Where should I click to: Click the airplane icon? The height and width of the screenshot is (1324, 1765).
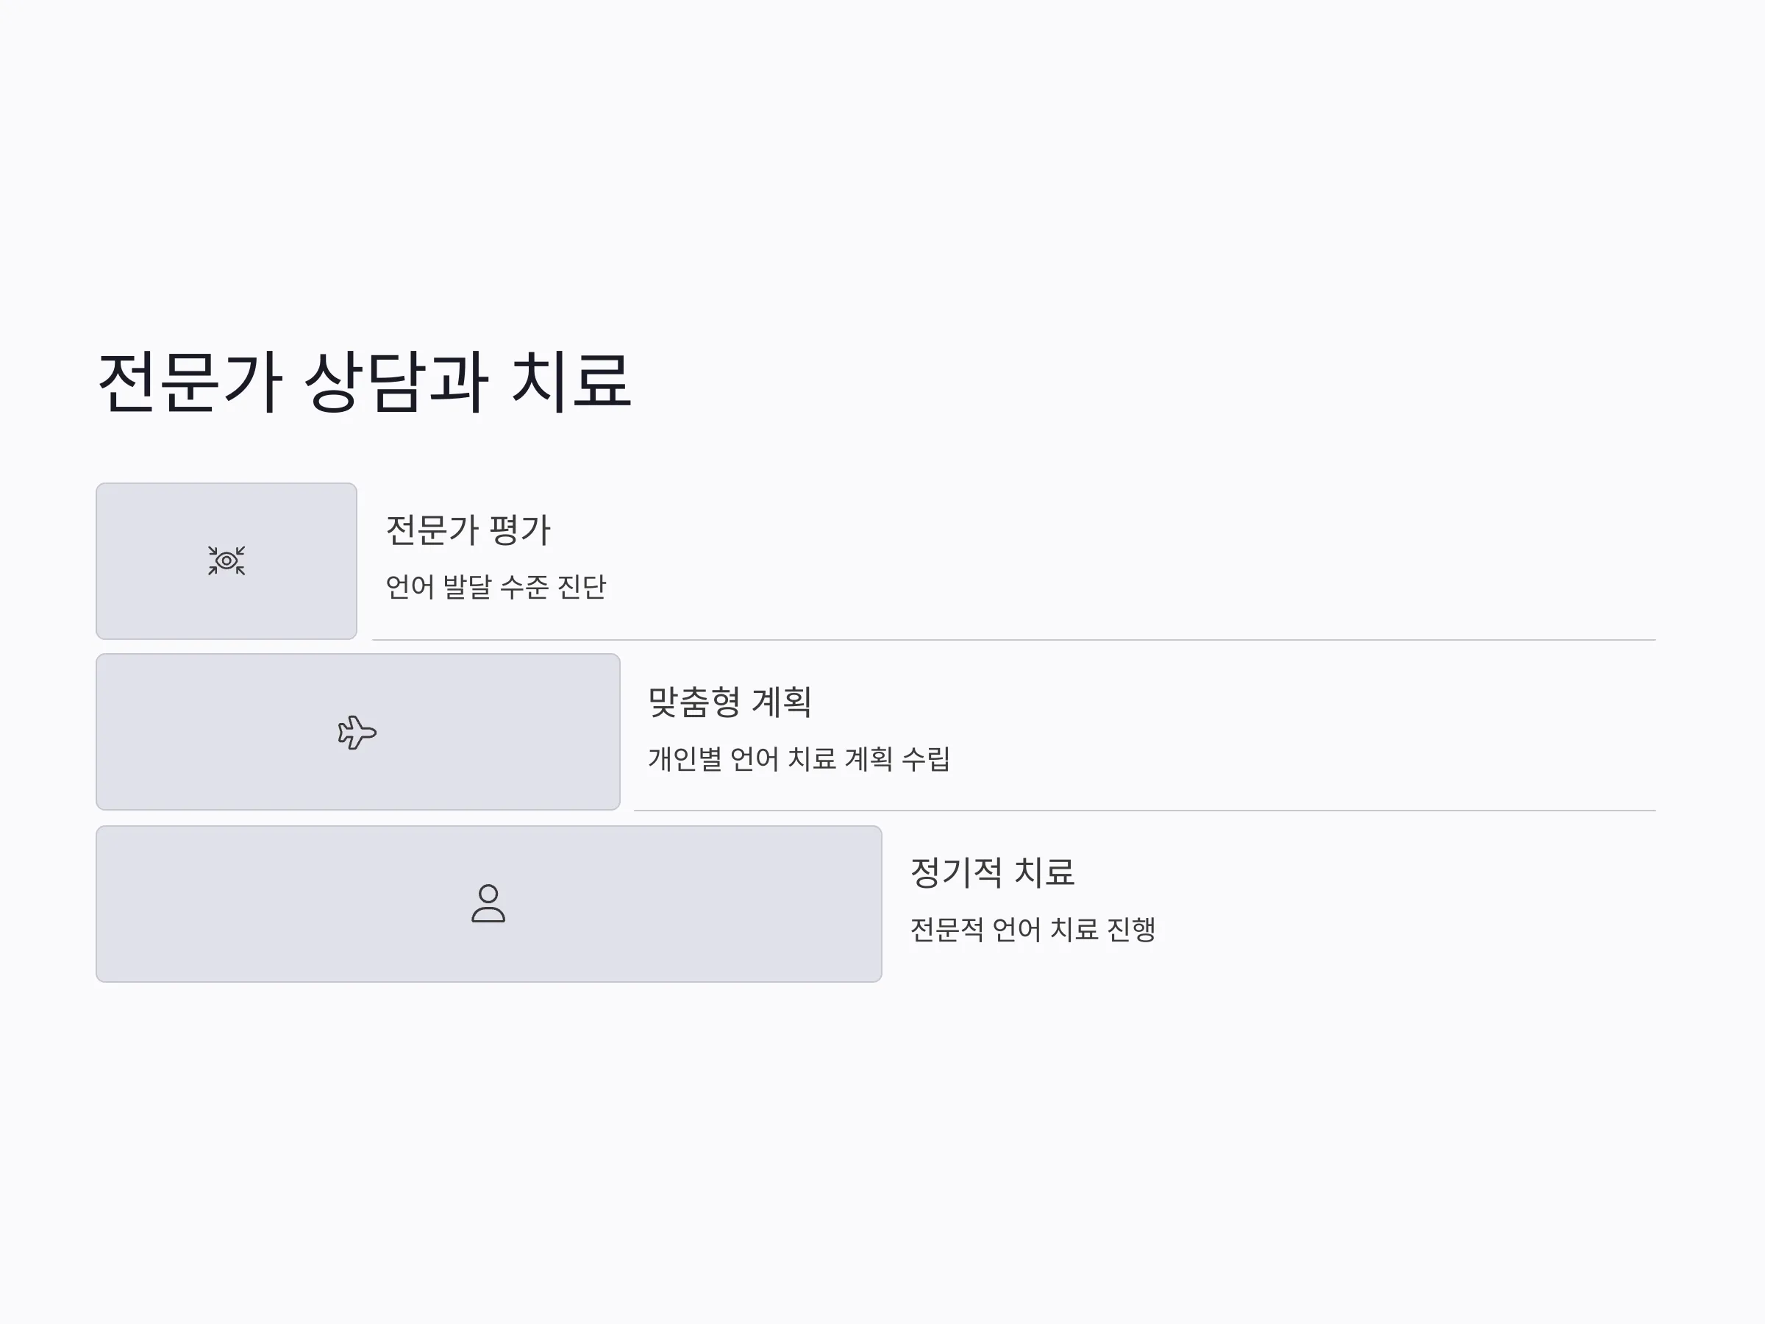357,732
